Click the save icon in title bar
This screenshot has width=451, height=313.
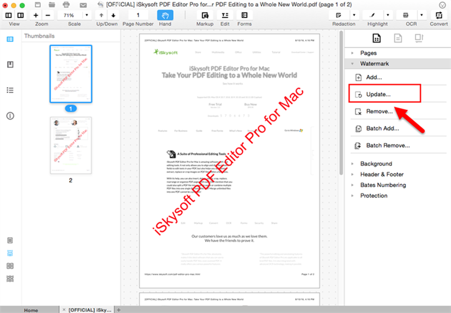click(x=38, y=5)
